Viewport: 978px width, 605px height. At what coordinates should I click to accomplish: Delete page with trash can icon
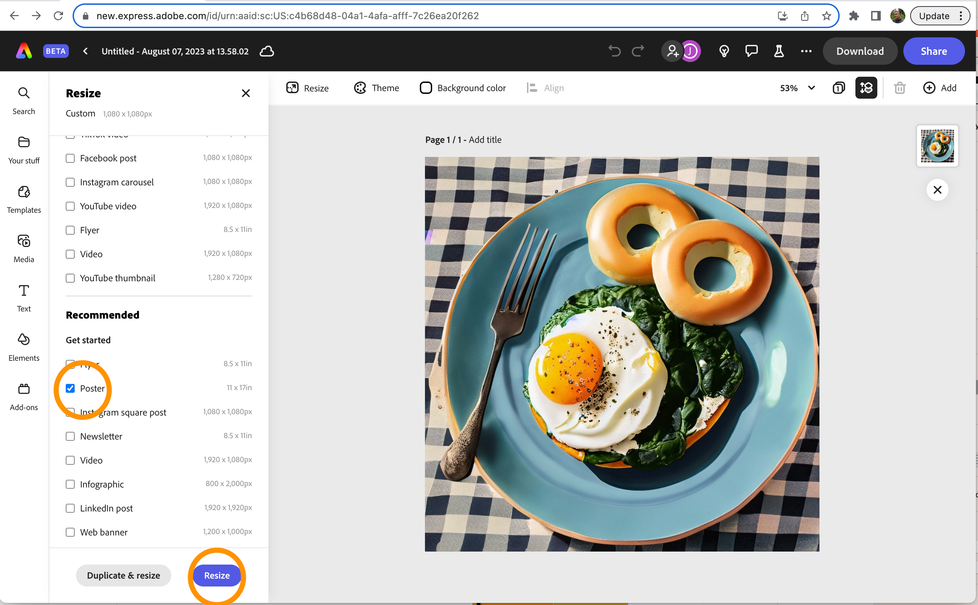point(900,88)
